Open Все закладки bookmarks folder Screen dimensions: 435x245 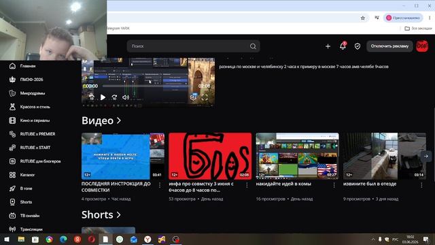(x=418, y=29)
